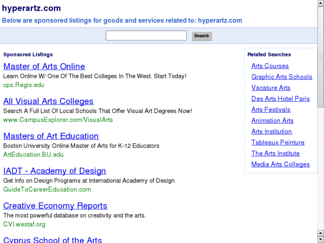Screen dimensions: 324x243
Task: Select the Media Arts Colleges related search
Action: tap(281, 164)
